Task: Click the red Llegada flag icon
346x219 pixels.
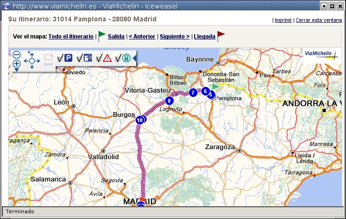Action: 221,36
